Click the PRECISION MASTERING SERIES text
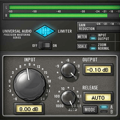The height and width of the screenshot is (120, 120). click(x=17, y=36)
